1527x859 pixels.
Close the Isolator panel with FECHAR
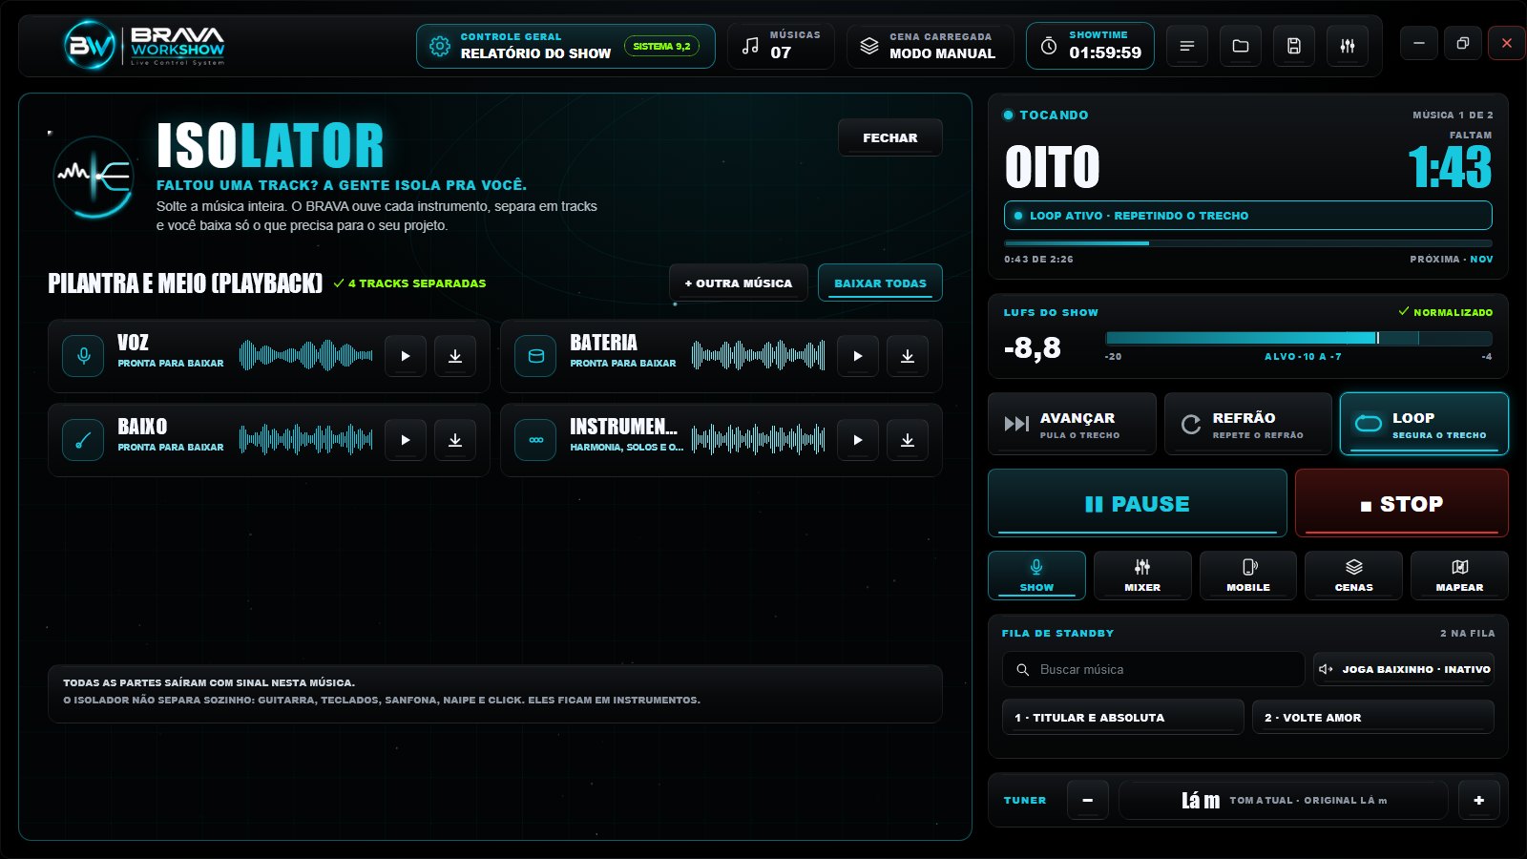[889, 137]
